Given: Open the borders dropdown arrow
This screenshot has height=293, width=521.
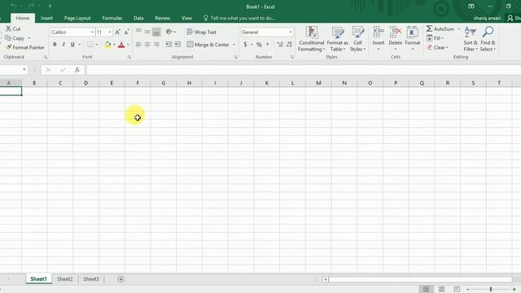Looking at the screenshot, I should [x=97, y=45].
